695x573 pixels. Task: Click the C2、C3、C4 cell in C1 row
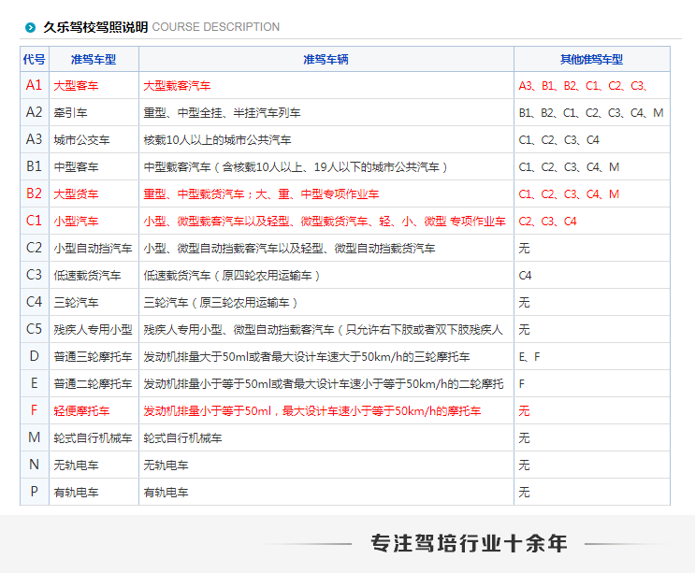592,221
